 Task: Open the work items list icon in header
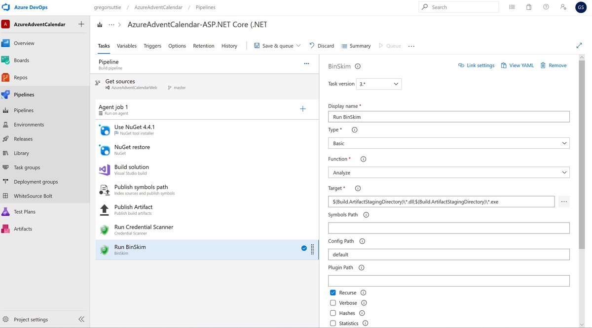[512, 7]
